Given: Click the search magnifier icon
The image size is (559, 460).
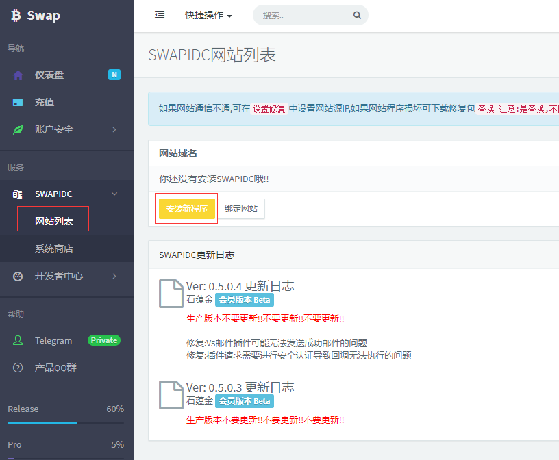Looking at the screenshot, I should [357, 15].
